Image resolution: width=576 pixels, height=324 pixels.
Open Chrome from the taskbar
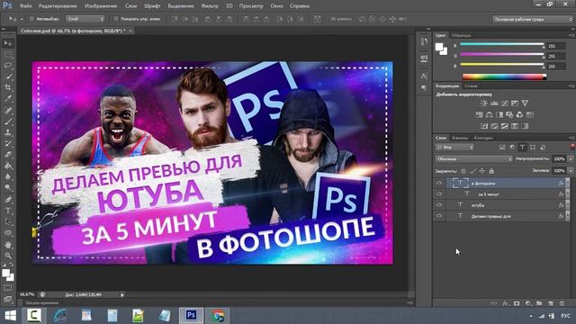coord(217,316)
